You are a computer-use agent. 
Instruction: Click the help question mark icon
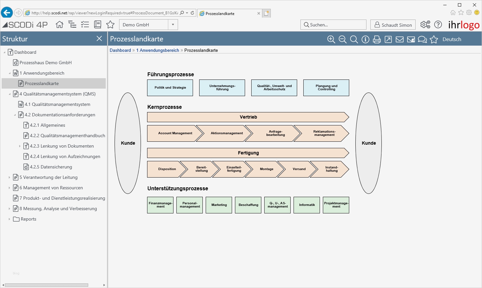coord(438,25)
